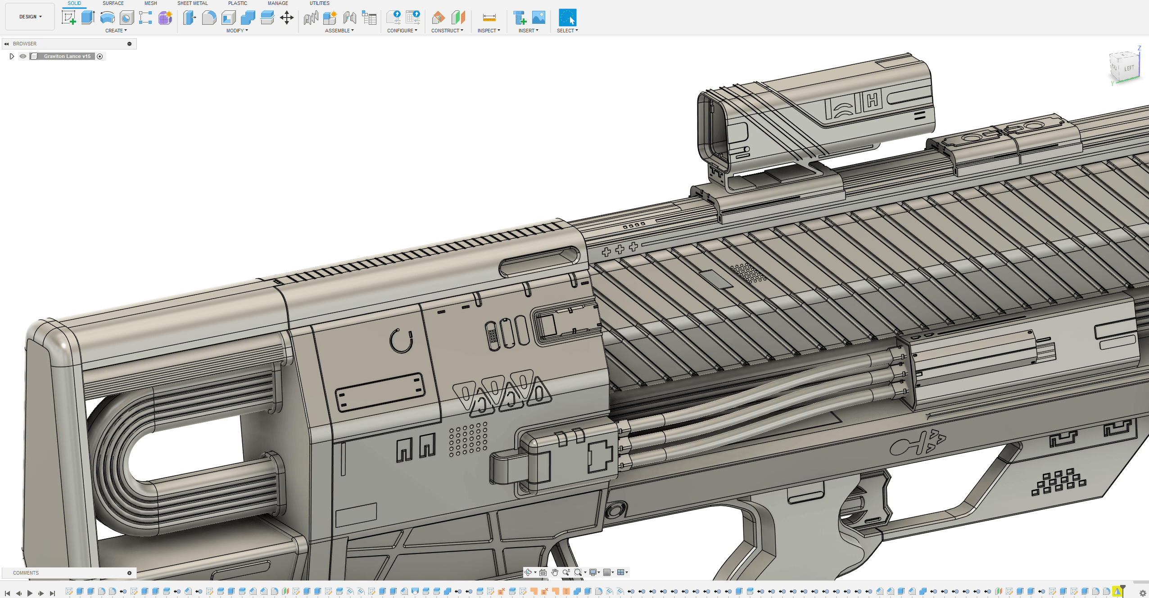The height and width of the screenshot is (598, 1149).
Task: Select the New Component tool
Action: (330, 18)
